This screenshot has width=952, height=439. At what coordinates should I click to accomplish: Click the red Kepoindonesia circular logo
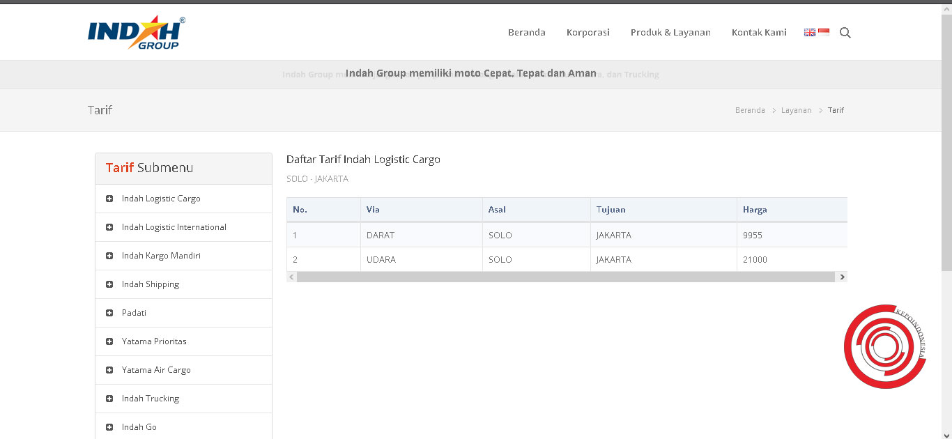tap(884, 346)
